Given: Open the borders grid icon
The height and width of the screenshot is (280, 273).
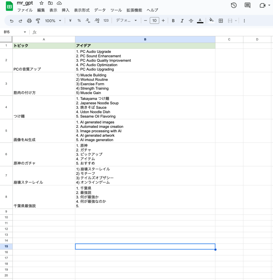Looking at the screenshot, I should (221, 21).
